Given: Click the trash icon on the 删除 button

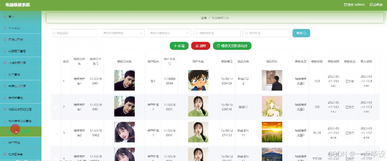Looking at the screenshot, I should pos(197,46).
